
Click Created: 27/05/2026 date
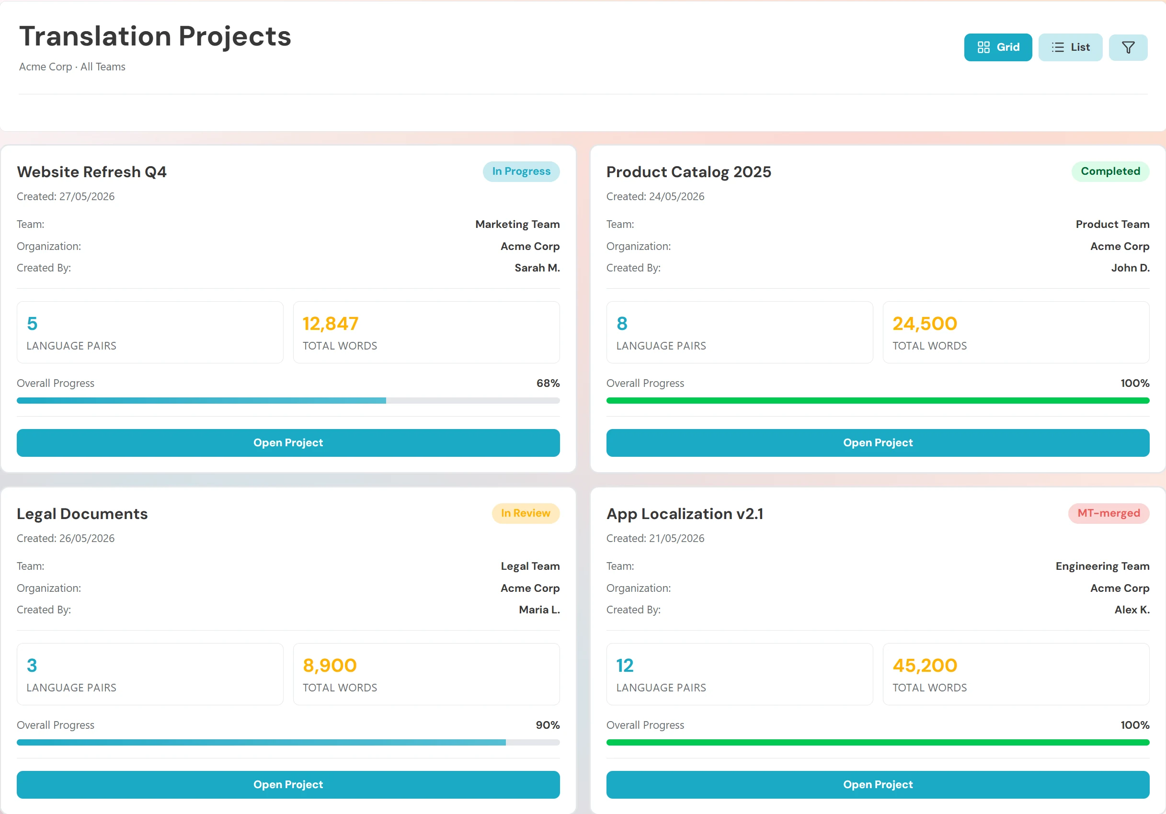[66, 196]
